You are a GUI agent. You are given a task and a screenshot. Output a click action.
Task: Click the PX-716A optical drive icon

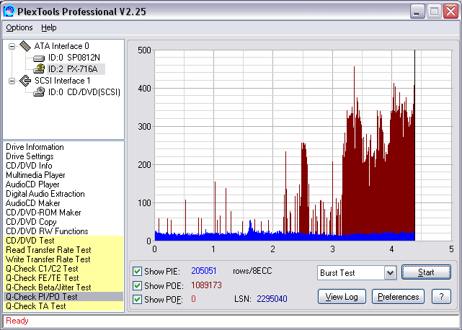click(39, 69)
